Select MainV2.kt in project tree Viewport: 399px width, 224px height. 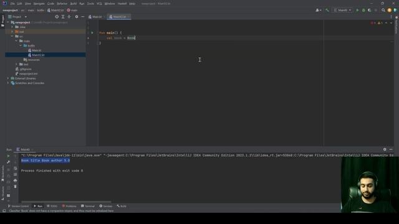(x=36, y=55)
